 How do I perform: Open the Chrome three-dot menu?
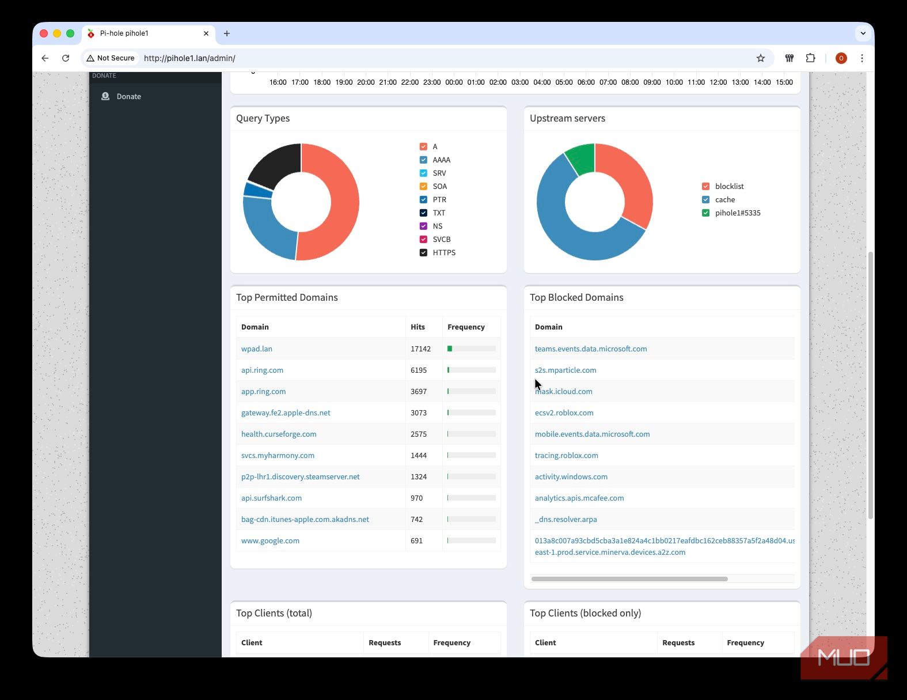862,58
